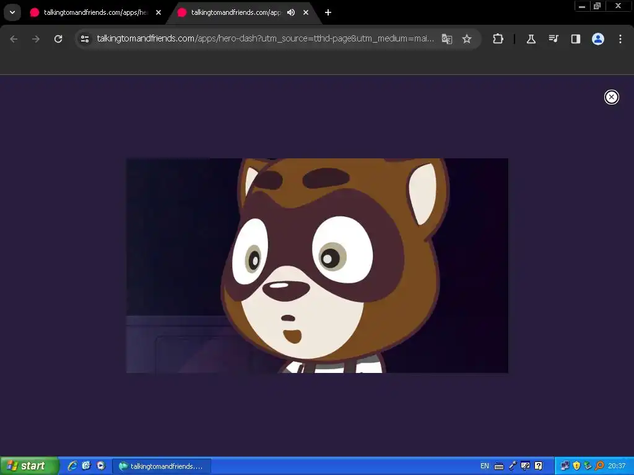Screen dimensions: 634x475
Task: Open media controls icon
Action: [x=553, y=39]
